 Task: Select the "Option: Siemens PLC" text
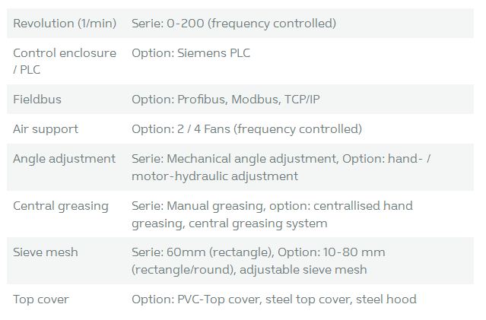(x=191, y=53)
